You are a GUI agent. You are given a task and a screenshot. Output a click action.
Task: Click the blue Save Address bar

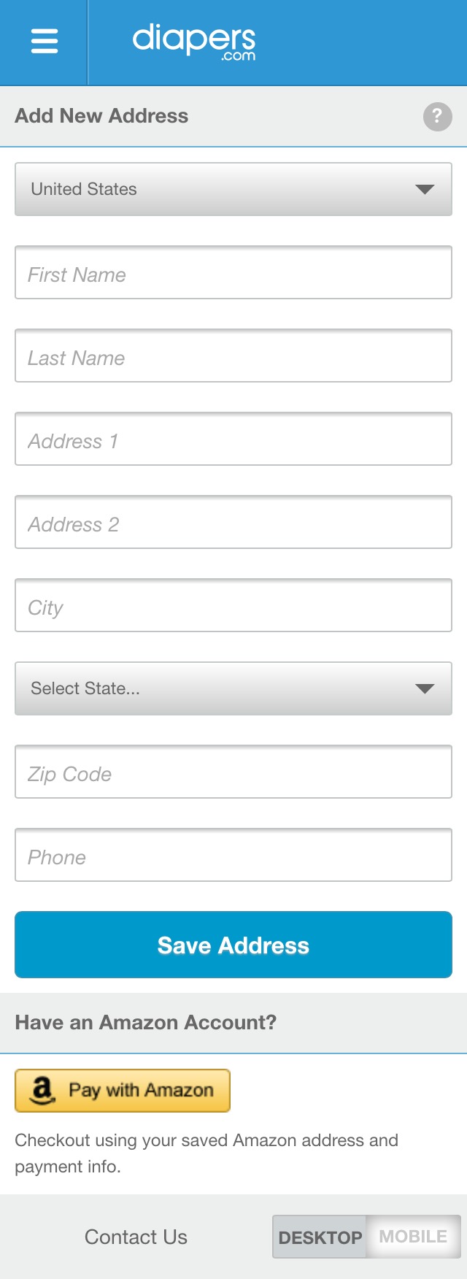point(233,945)
